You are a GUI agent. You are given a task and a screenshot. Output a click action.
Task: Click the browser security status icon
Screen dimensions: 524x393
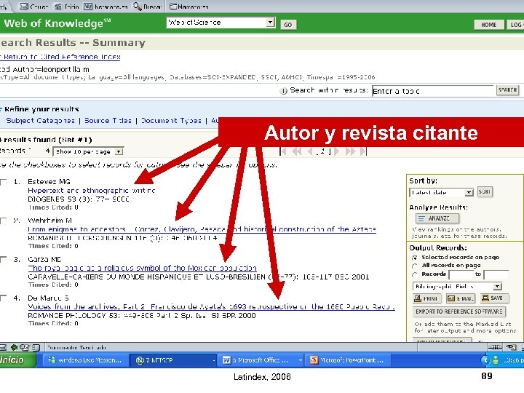[512, 347]
